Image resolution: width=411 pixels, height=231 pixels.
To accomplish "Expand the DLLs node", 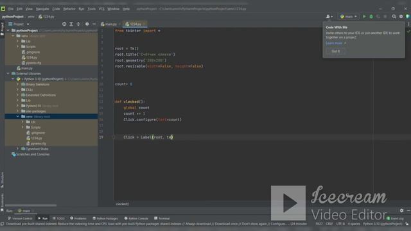I will 18,90.
